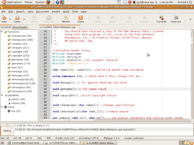Click the New file toolbar icon
194x145 pixels.
[x=4, y=19]
